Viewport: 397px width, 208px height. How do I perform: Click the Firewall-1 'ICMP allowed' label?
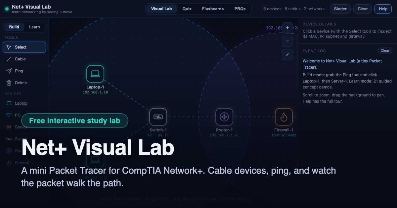(x=284, y=135)
